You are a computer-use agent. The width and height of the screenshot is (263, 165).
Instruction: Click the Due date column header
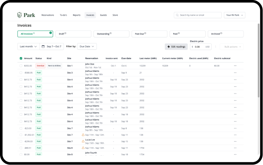coord(126,58)
